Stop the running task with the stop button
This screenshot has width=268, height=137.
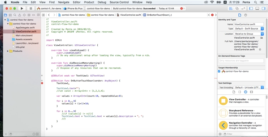[x=31, y=8]
